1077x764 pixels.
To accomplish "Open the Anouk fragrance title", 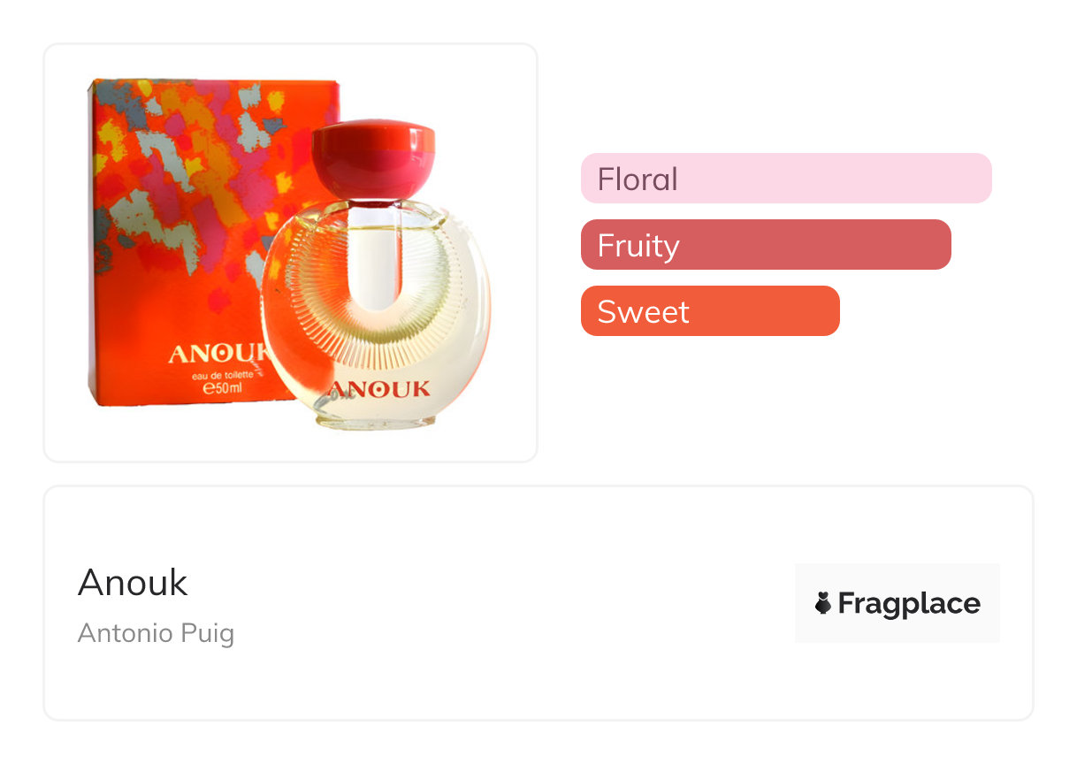I will click(133, 583).
